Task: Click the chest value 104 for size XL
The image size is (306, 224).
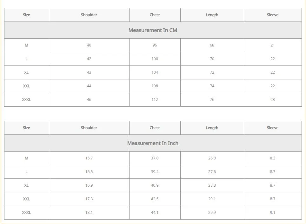Action: (155, 72)
